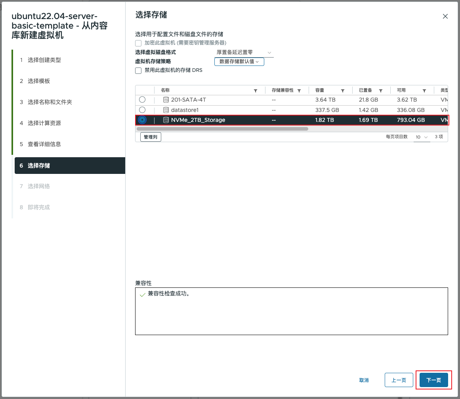This screenshot has width=460, height=399.
Task: Click filter icon in 可用 column header
Action: pyautogui.click(x=424, y=91)
